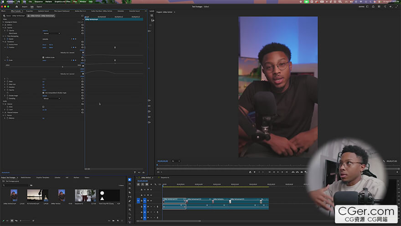Add or remove a Position keyframe
This screenshot has height=226, width=401.
(74, 47)
